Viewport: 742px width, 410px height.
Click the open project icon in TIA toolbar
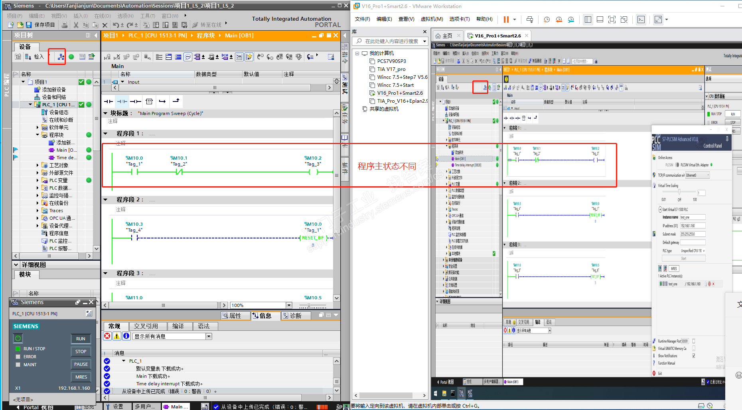point(20,25)
